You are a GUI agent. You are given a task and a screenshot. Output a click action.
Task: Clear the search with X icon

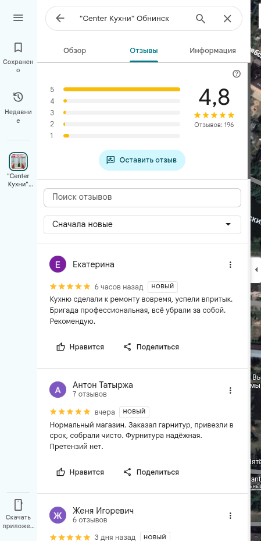click(227, 19)
